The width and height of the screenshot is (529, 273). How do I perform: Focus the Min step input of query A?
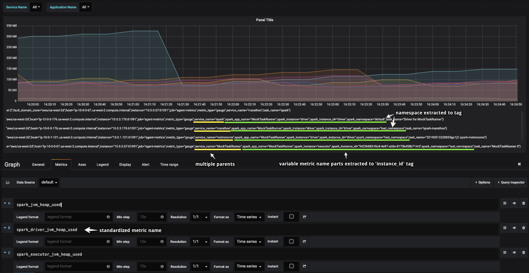(151, 217)
